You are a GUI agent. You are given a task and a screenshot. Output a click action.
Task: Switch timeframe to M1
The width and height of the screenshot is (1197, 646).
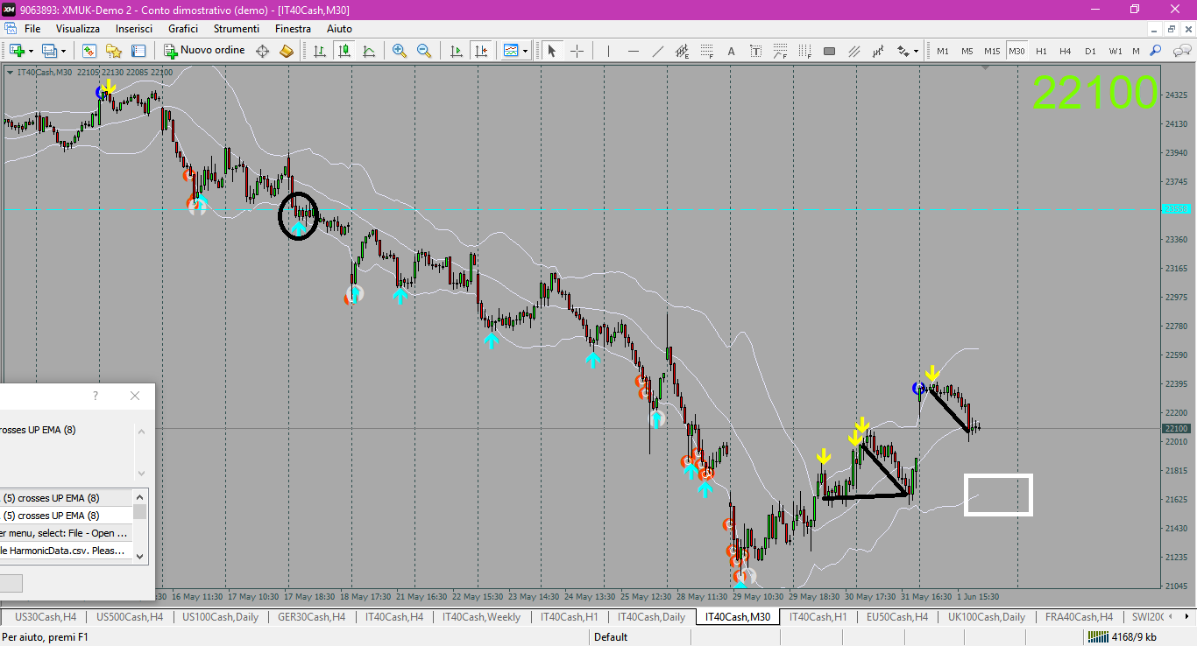[x=943, y=51]
